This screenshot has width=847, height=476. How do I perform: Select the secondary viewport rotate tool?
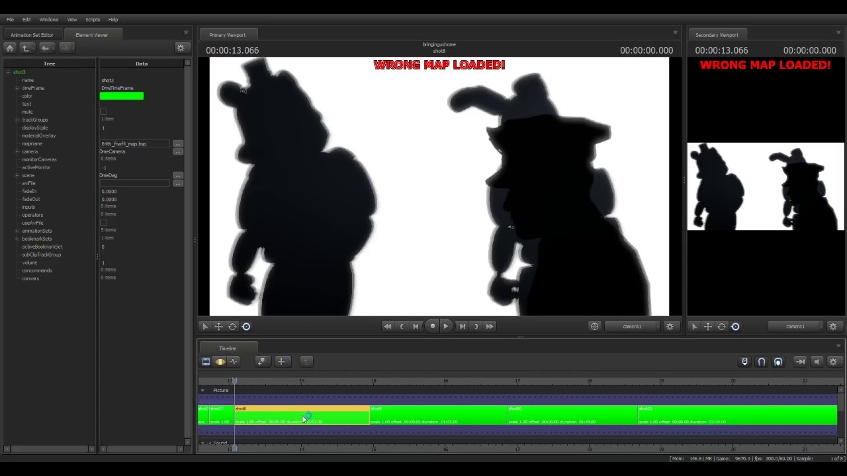click(x=721, y=327)
